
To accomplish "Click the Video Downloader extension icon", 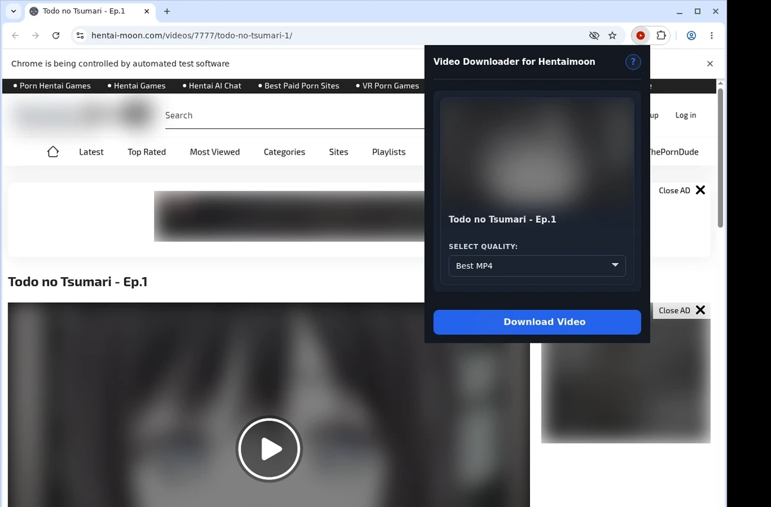I will tap(641, 35).
